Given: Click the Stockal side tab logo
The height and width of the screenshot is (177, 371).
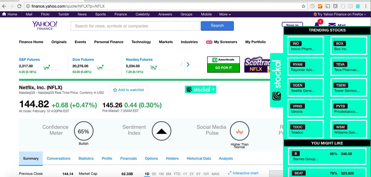Looking at the screenshot, I should click(276, 96).
